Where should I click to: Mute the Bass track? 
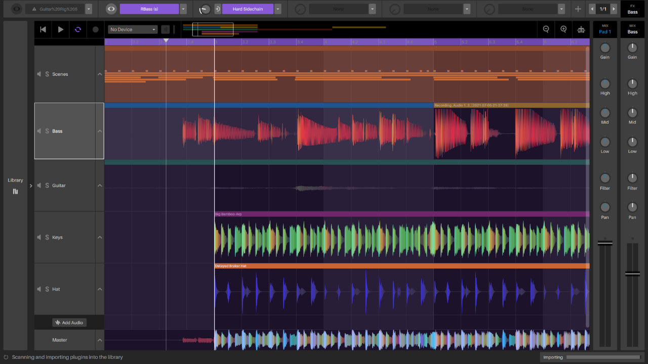(39, 131)
